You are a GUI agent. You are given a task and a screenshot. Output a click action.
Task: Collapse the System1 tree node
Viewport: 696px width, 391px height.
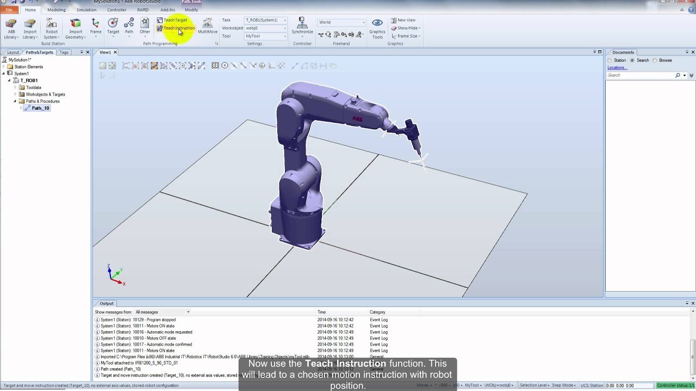pos(4,73)
